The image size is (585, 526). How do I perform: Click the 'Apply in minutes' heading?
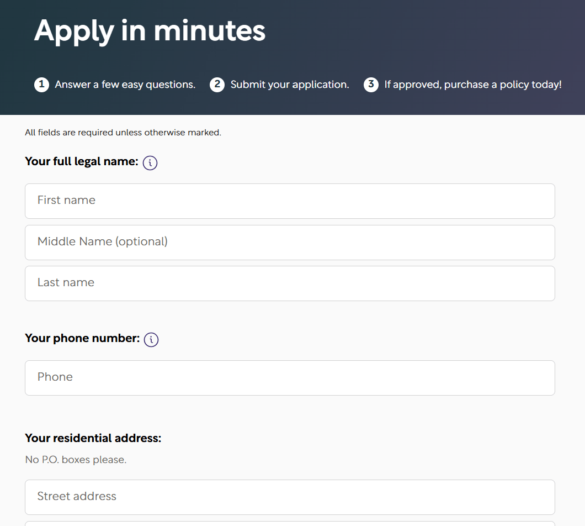pyautogui.click(x=150, y=30)
